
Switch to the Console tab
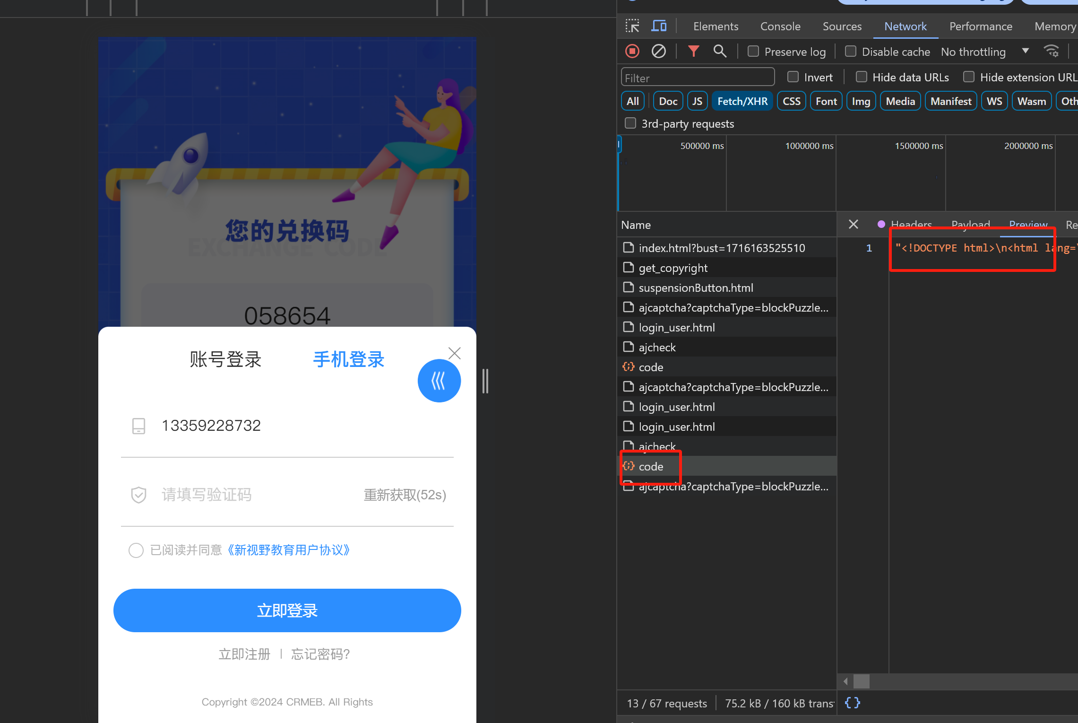[780, 26]
